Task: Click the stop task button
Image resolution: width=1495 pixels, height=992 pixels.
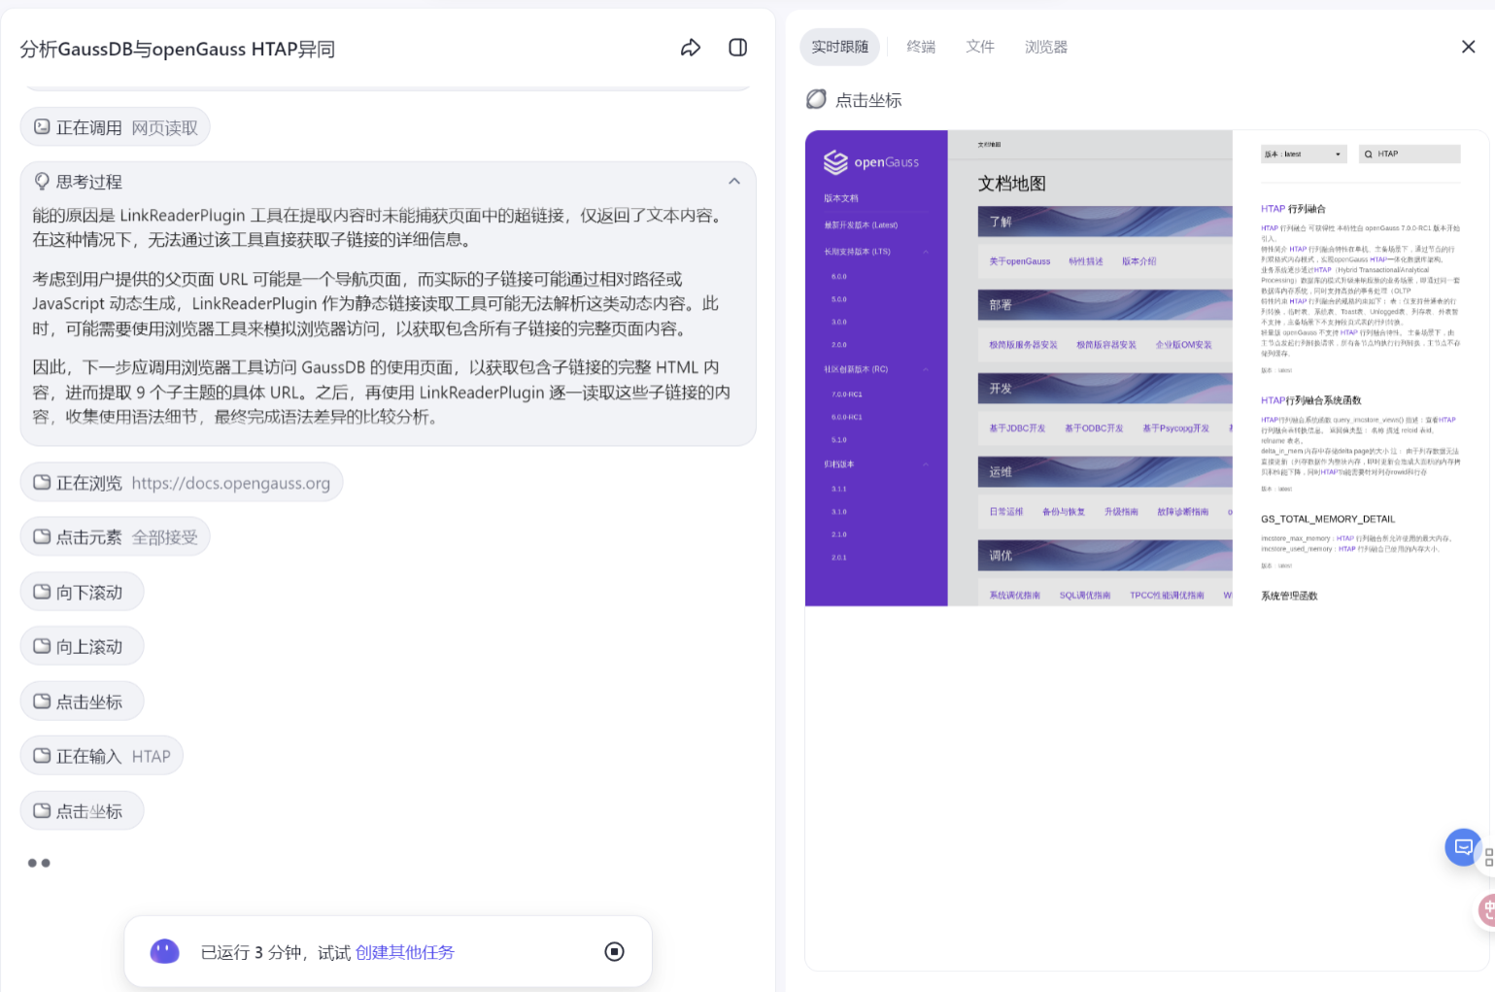Action: coord(614,951)
